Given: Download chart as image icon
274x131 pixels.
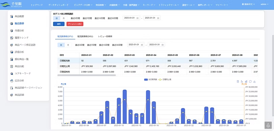Looking at the screenshot, I should [255, 82].
